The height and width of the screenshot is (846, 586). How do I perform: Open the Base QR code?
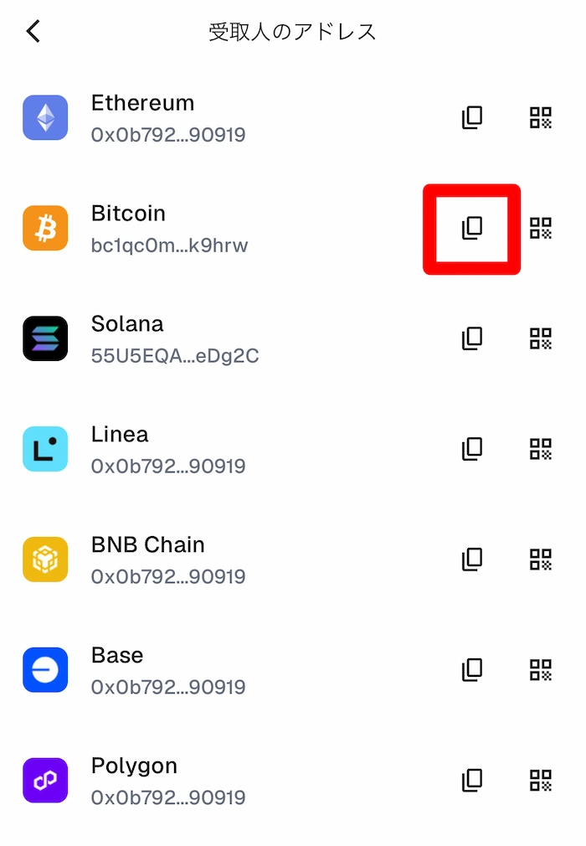[x=541, y=670]
